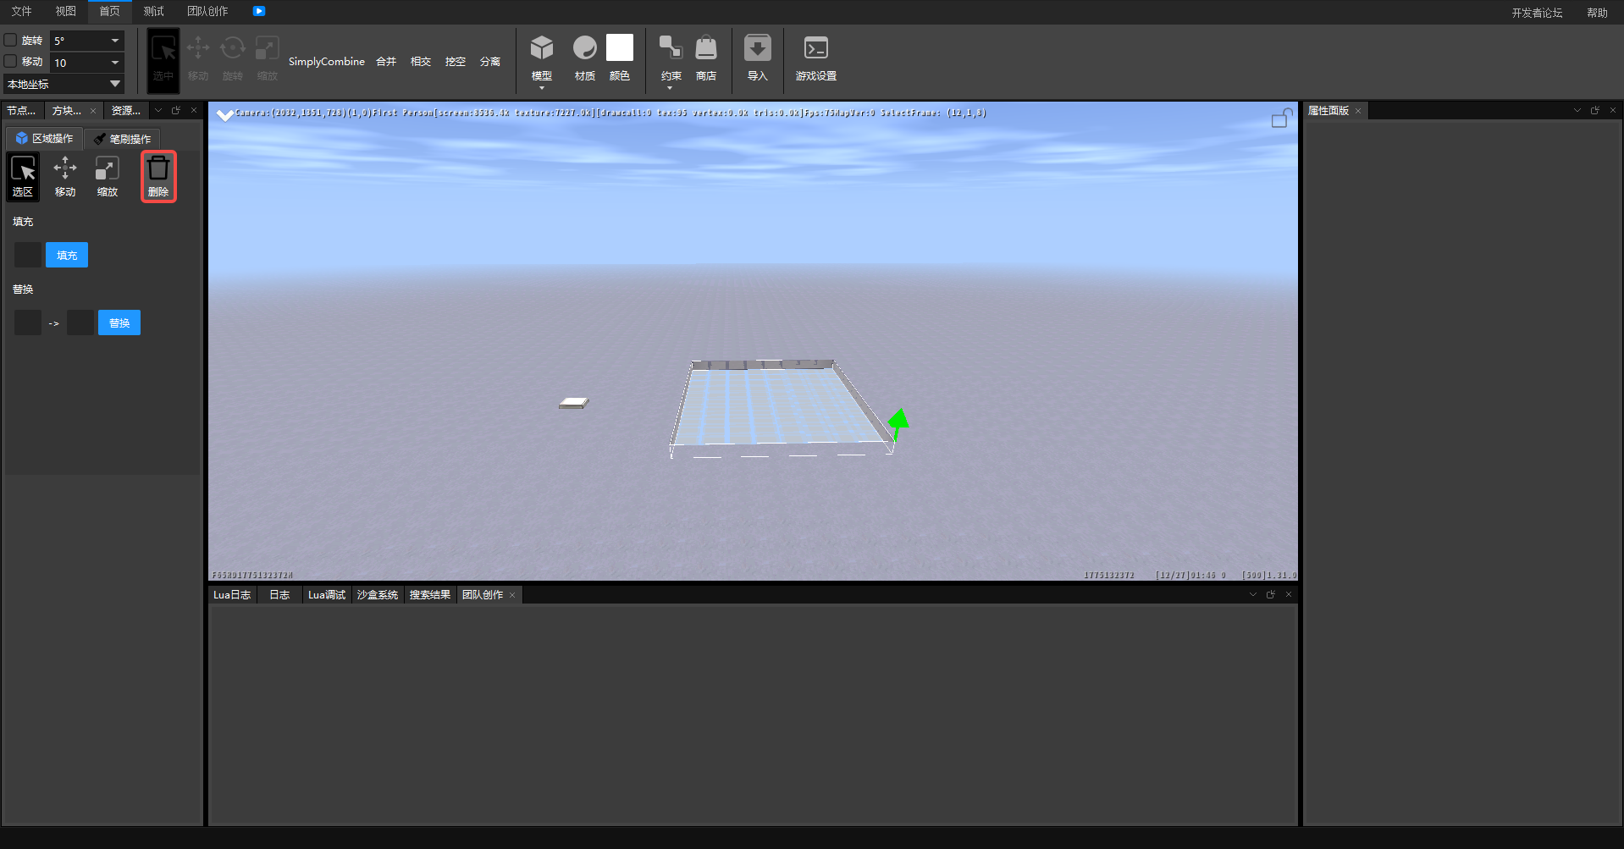Enable the 旋转 rotation snap checkbox
Image resolution: width=1624 pixels, height=849 pixels.
(11, 40)
